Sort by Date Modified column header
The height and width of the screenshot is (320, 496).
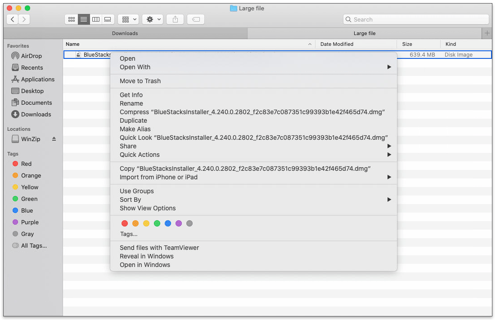coord(356,44)
